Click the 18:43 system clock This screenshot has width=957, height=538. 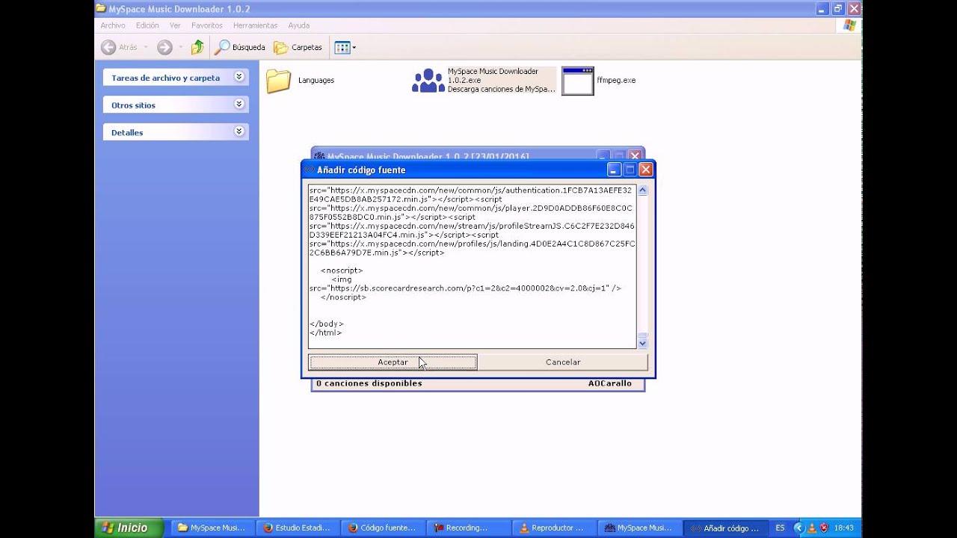point(844,528)
